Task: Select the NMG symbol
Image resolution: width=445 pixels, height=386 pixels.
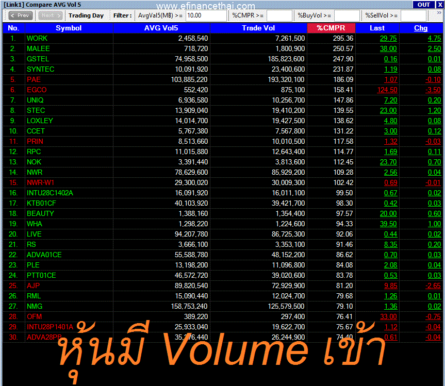Action: click(35, 306)
